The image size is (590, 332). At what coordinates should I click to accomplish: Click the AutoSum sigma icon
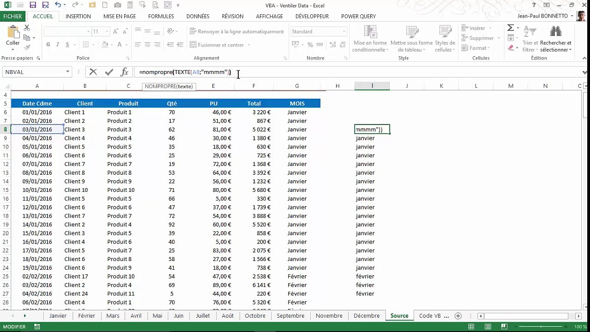click(511, 28)
